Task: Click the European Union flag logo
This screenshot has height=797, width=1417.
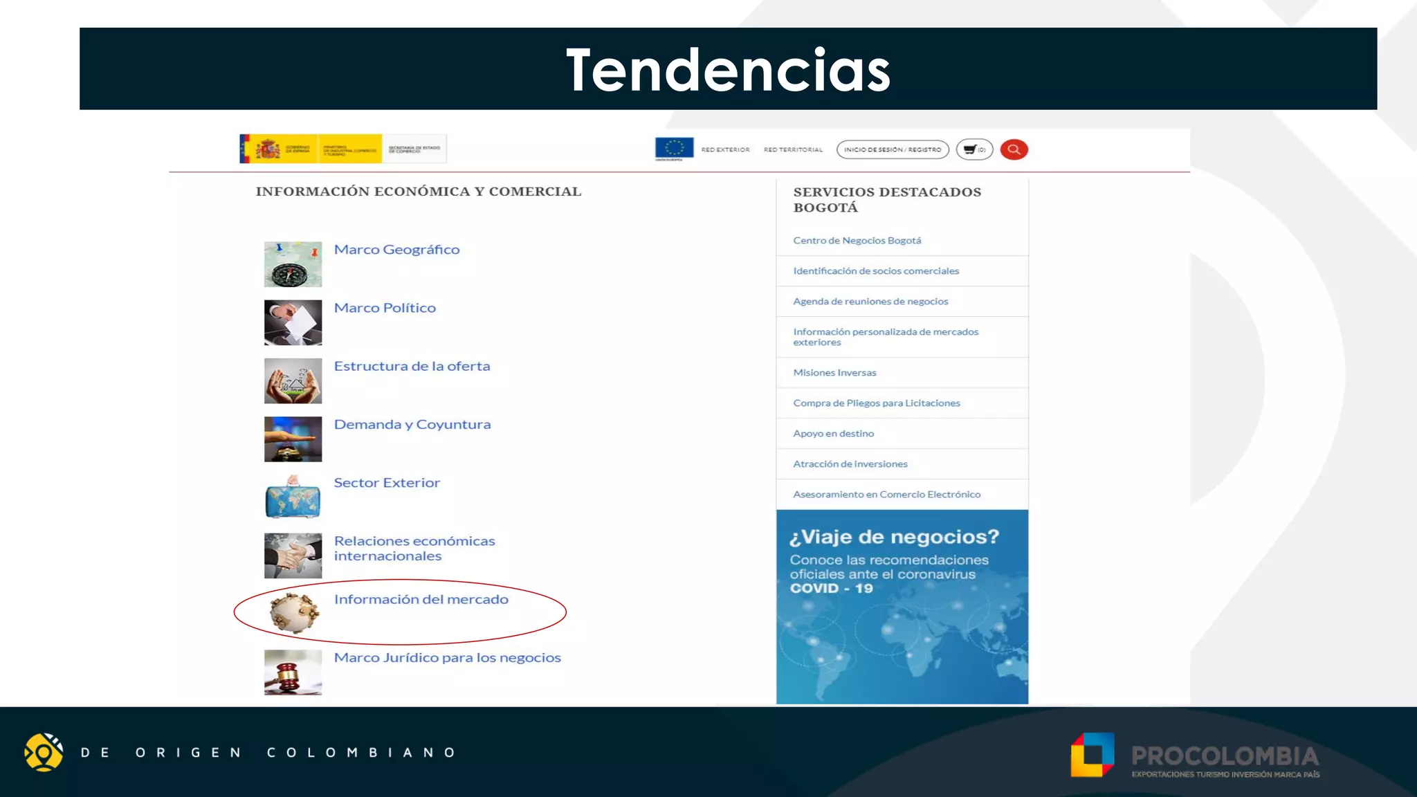Action: pos(674,149)
